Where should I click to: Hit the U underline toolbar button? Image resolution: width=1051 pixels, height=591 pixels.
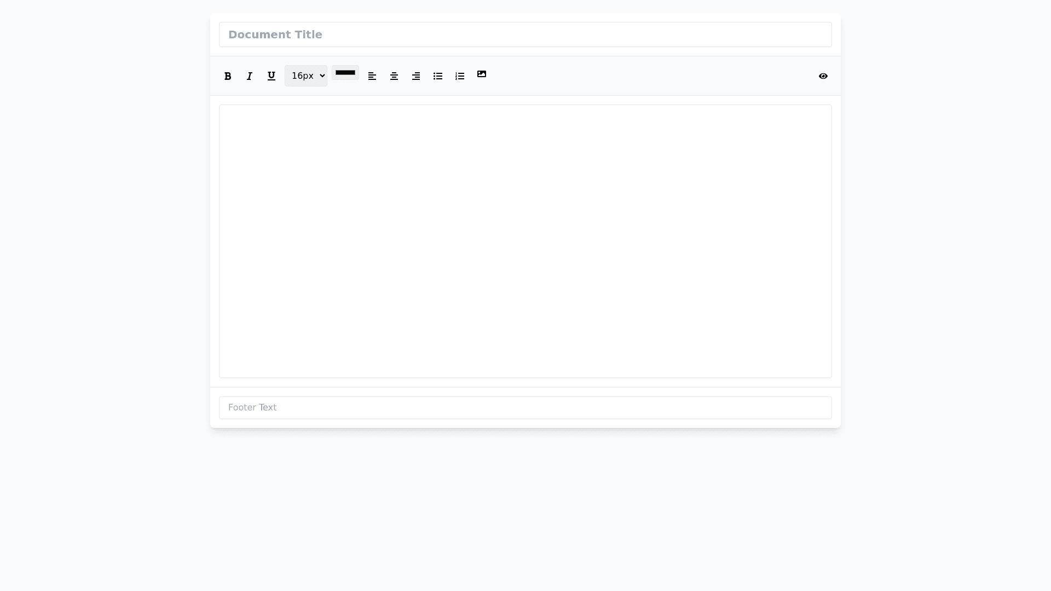[x=272, y=76]
